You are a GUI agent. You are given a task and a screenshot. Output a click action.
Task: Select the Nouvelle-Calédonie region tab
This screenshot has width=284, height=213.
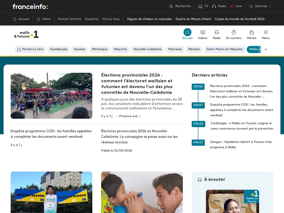coord(147,49)
